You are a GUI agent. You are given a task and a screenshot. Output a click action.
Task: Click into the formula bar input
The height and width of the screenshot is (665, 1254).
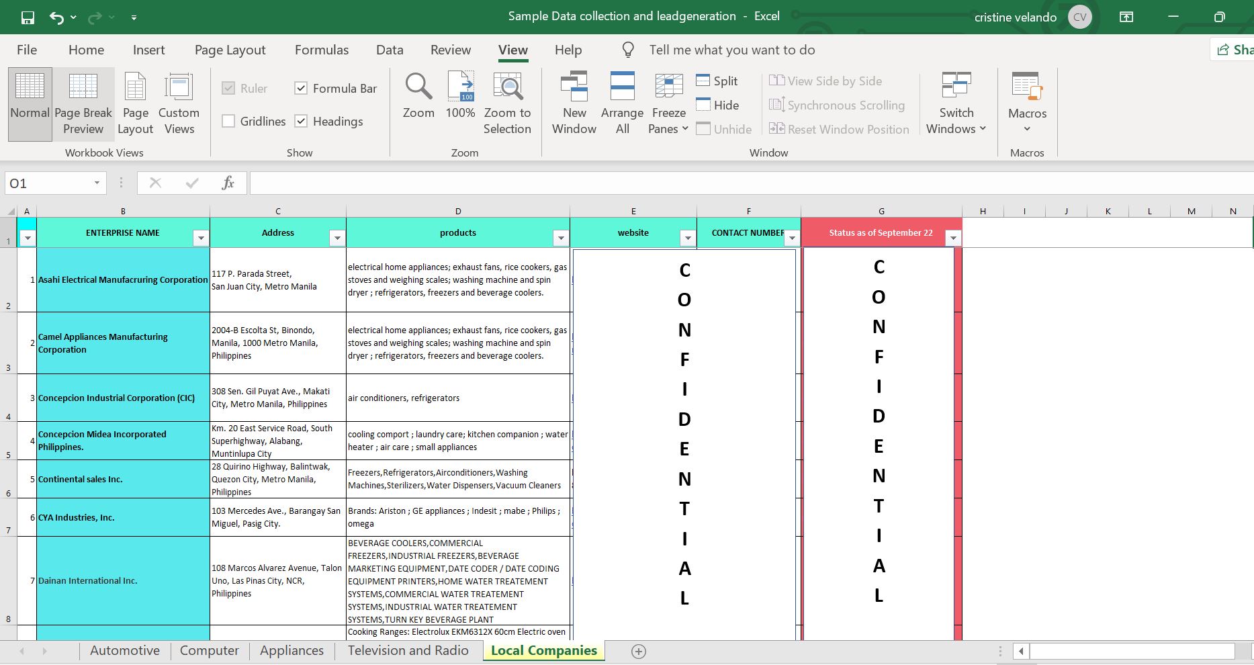coord(751,183)
